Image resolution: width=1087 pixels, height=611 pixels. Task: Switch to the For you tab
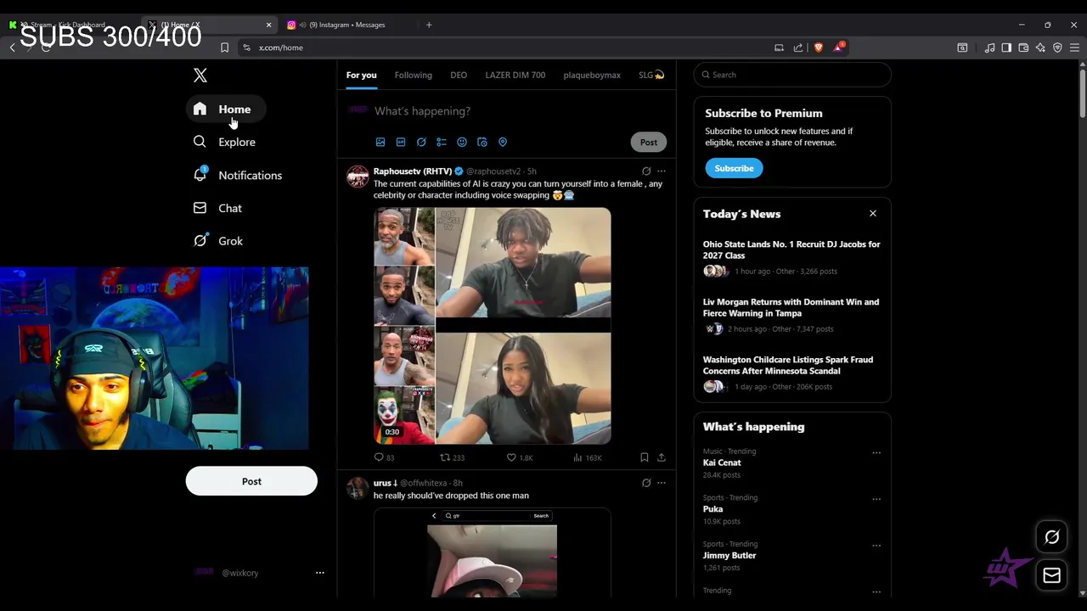(361, 76)
